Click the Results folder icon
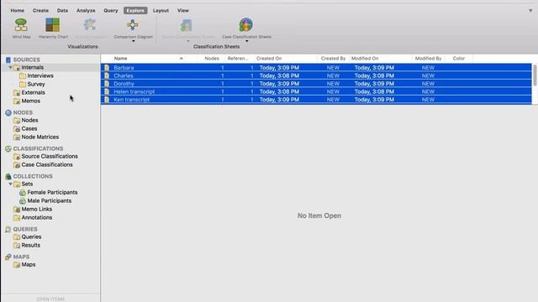Image resolution: width=538 pixels, height=302 pixels. pos(17,245)
